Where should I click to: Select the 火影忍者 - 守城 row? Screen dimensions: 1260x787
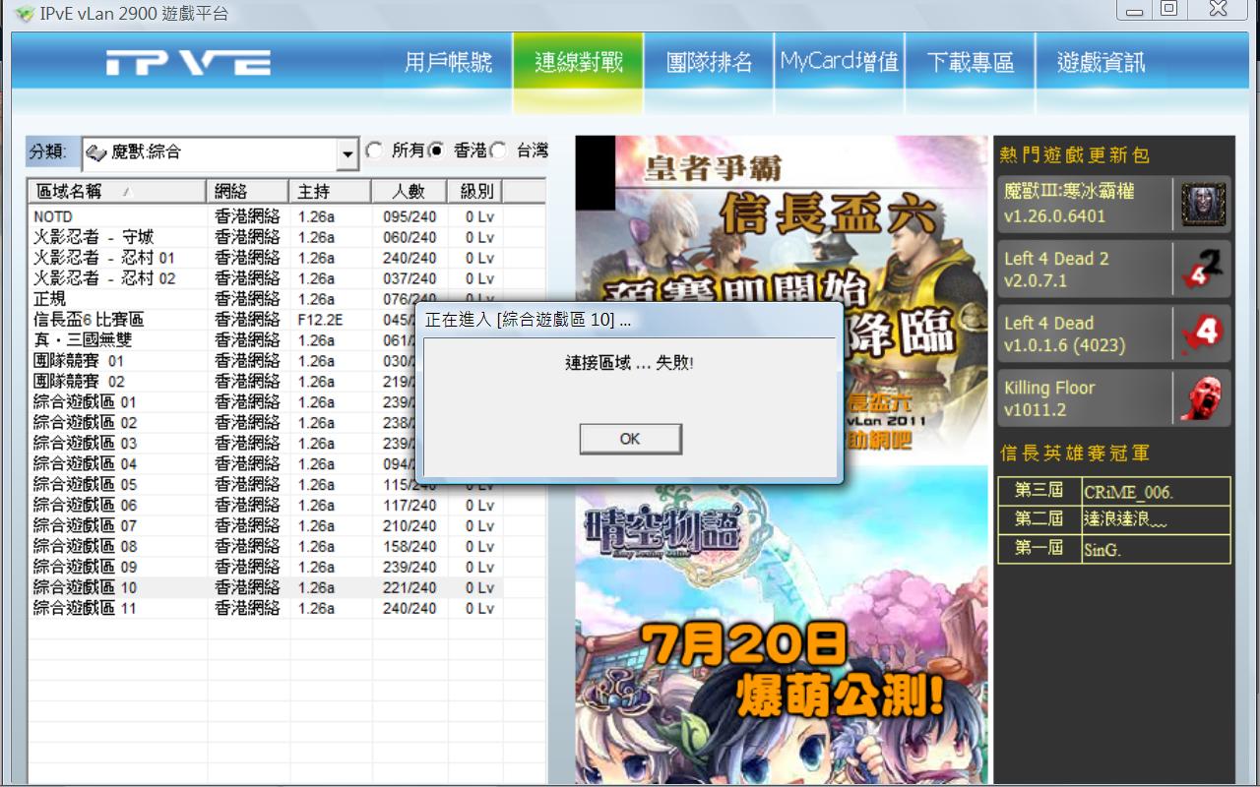(x=266, y=237)
